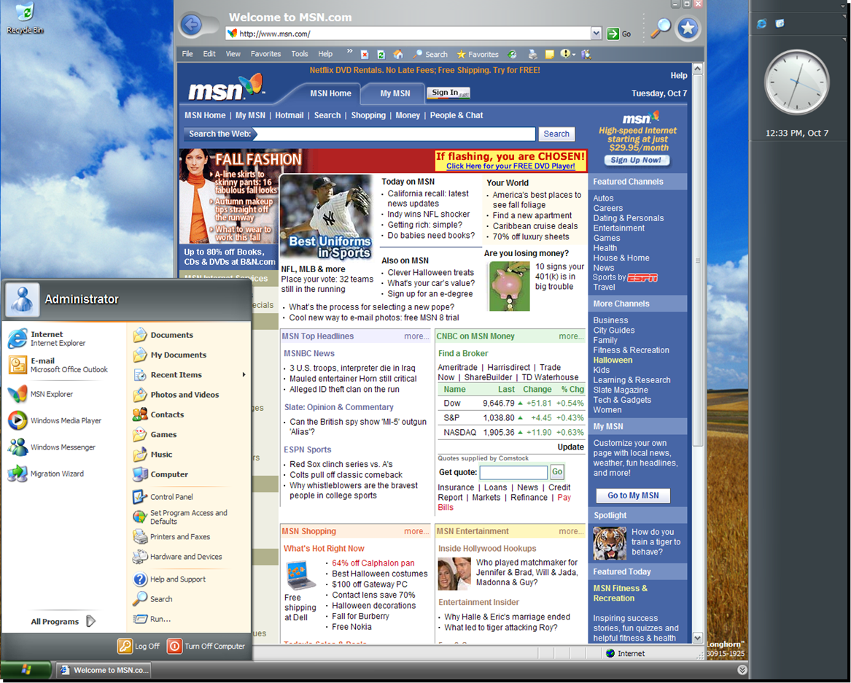Click the Home icon in the toolbar

pos(398,54)
